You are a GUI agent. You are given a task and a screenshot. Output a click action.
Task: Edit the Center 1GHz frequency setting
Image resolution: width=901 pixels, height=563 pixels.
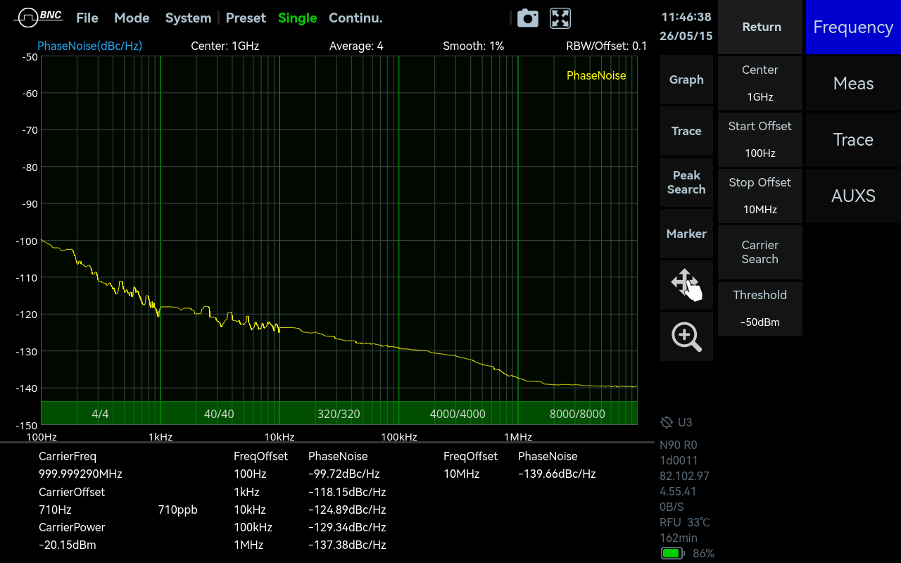coord(760,83)
